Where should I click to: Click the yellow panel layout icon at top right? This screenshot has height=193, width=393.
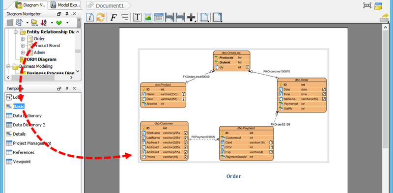point(378,6)
